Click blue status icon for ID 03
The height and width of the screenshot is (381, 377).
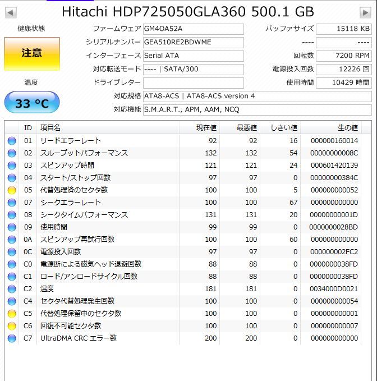pyautogui.click(x=12, y=166)
